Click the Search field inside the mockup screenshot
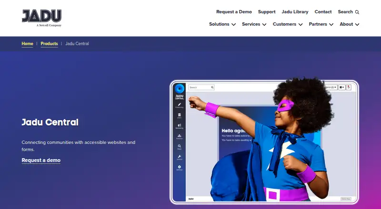 pyautogui.click(x=201, y=87)
